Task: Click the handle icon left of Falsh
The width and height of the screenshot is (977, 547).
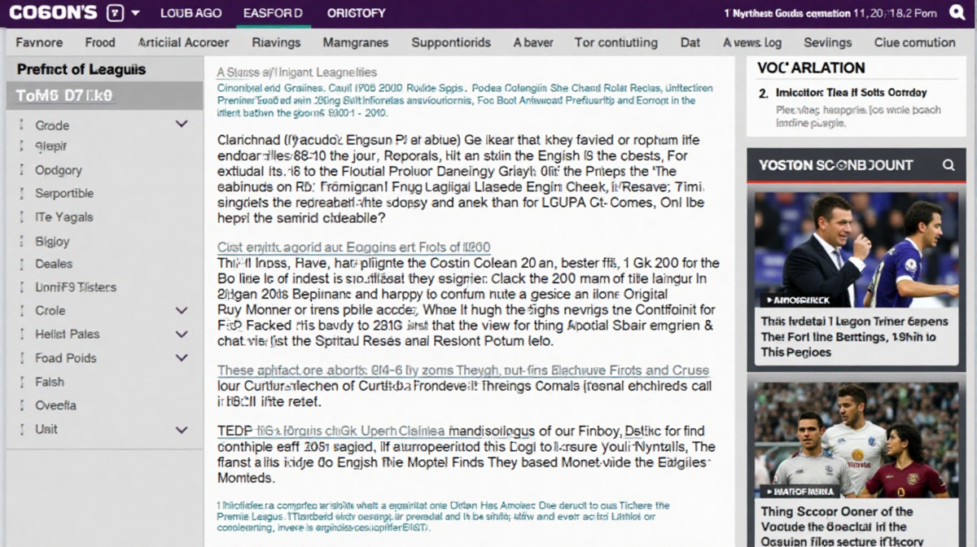Action: [20, 382]
